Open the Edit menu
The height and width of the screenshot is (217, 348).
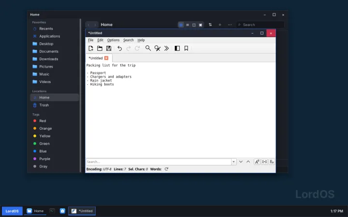pos(101,40)
